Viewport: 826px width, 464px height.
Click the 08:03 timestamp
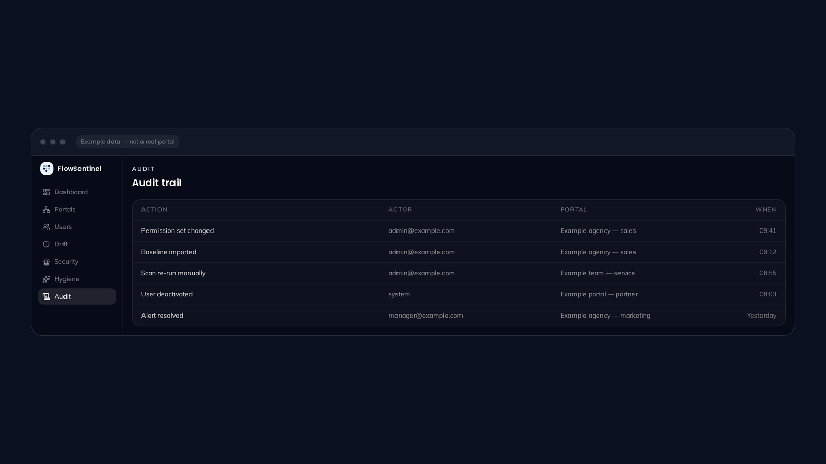pyautogui.click(x=768, y=294)
